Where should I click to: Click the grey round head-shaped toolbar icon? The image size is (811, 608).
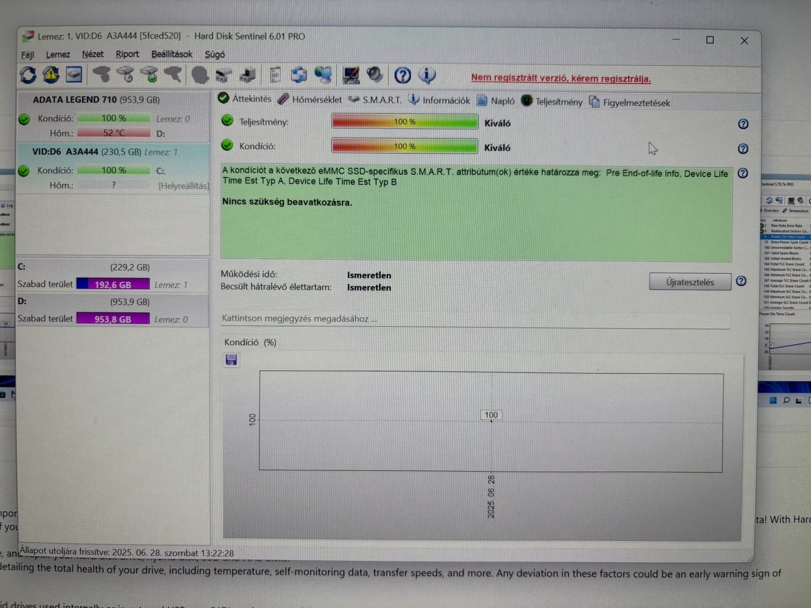[200, 75]
